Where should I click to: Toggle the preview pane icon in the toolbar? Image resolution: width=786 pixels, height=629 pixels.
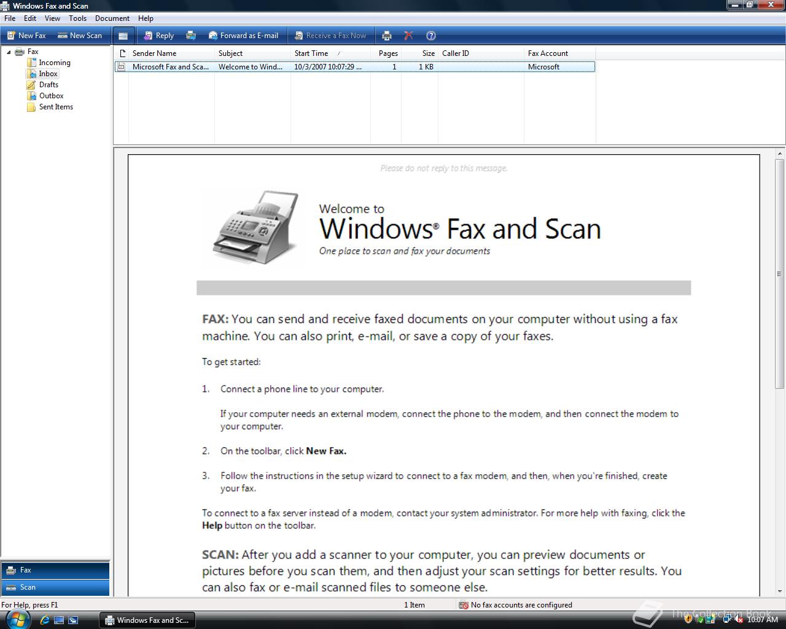point(123,36)
